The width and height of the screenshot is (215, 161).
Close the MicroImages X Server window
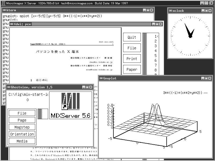click(212, 3)
